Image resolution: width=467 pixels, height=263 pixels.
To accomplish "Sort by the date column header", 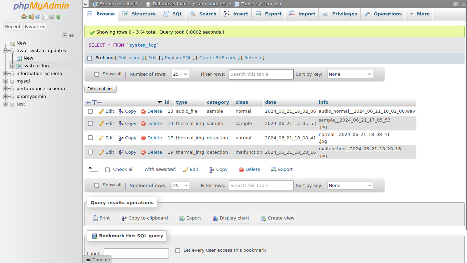I will click(x=270, y=102).
